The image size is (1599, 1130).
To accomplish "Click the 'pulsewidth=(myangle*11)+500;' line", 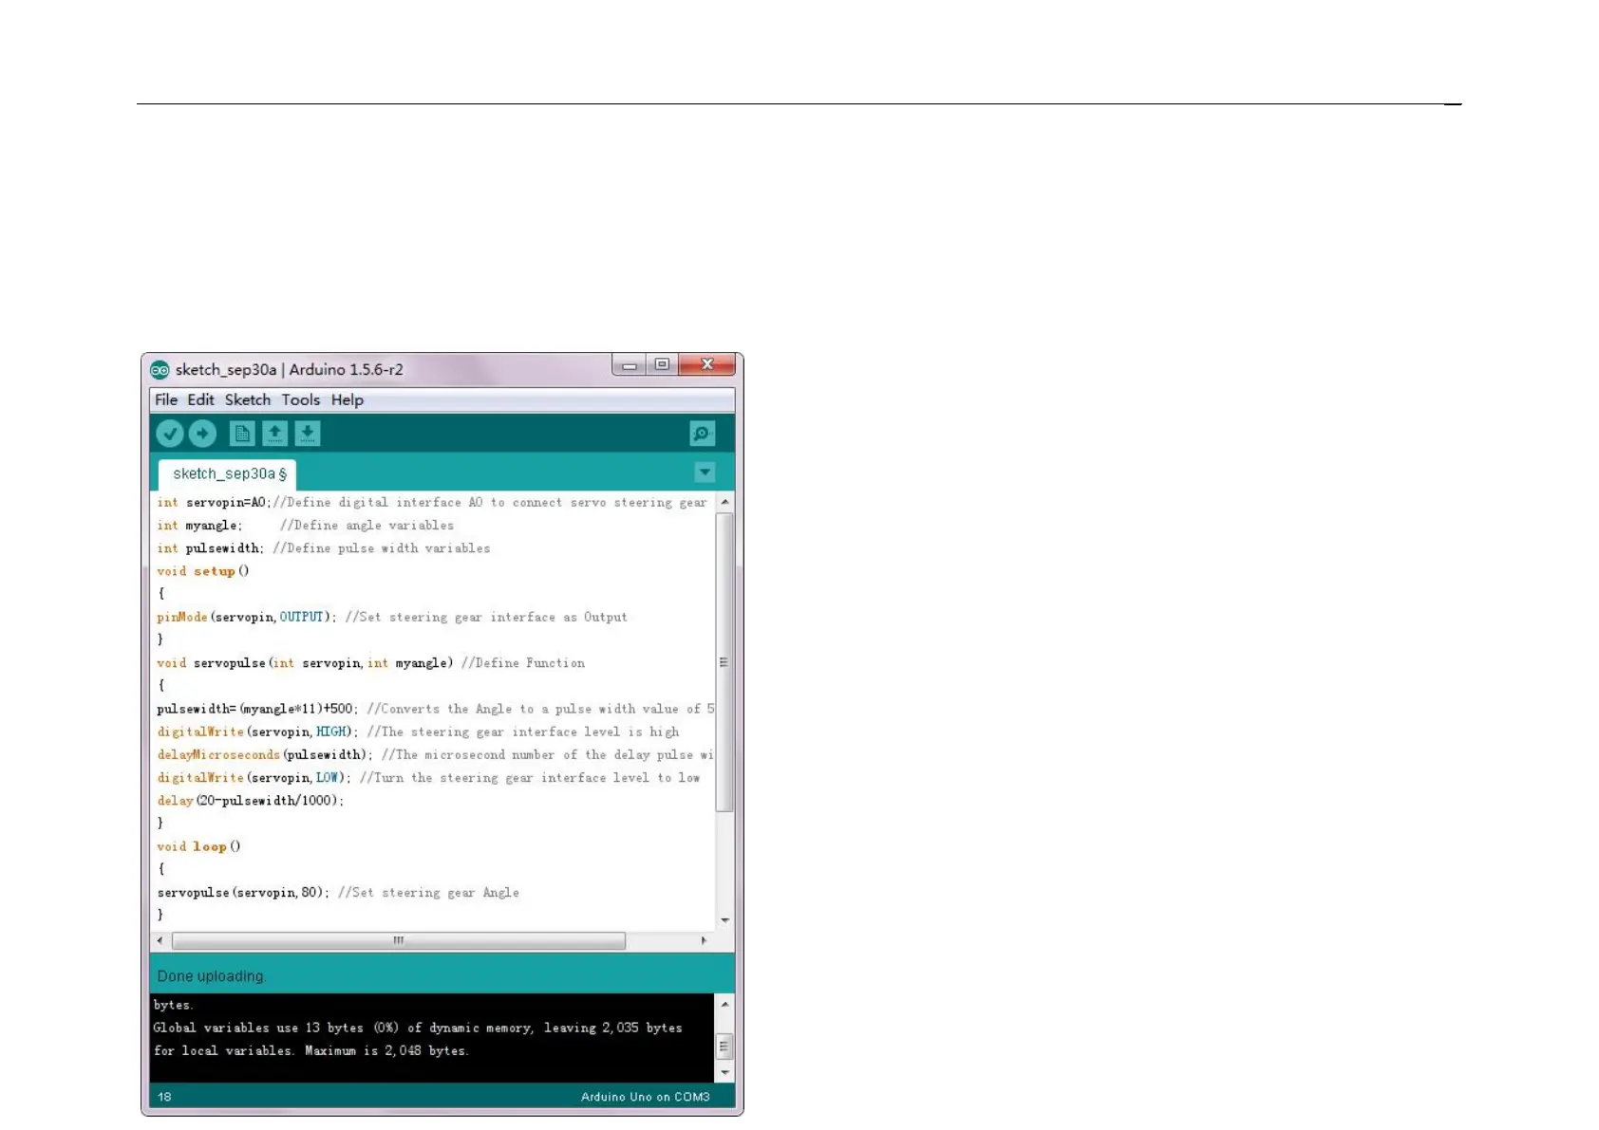I will coord(436,709).
